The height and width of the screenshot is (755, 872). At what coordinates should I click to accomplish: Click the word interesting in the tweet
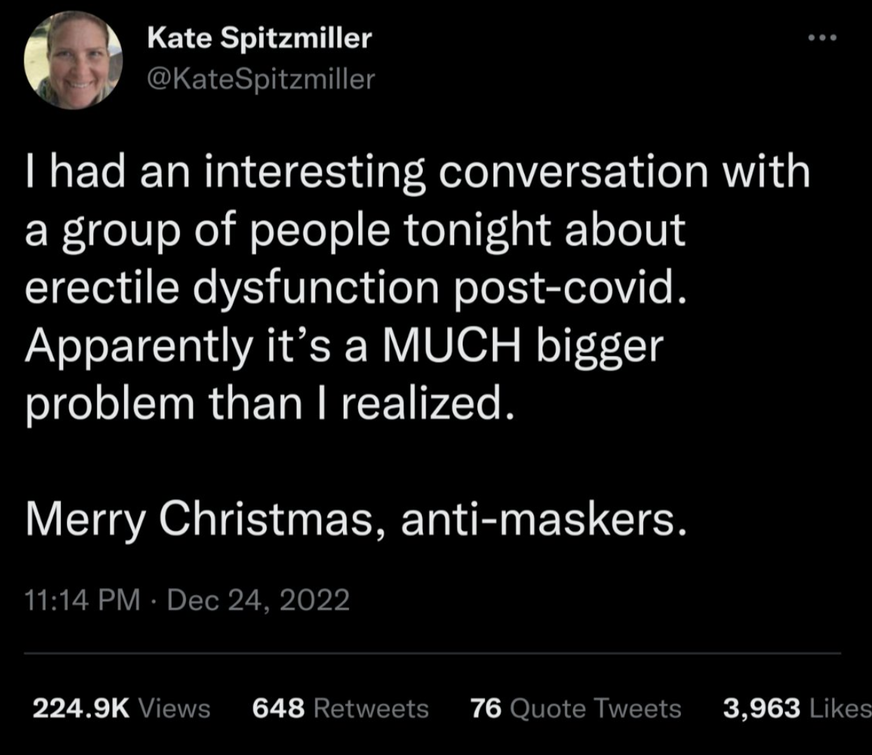click(x=314, y=172)
